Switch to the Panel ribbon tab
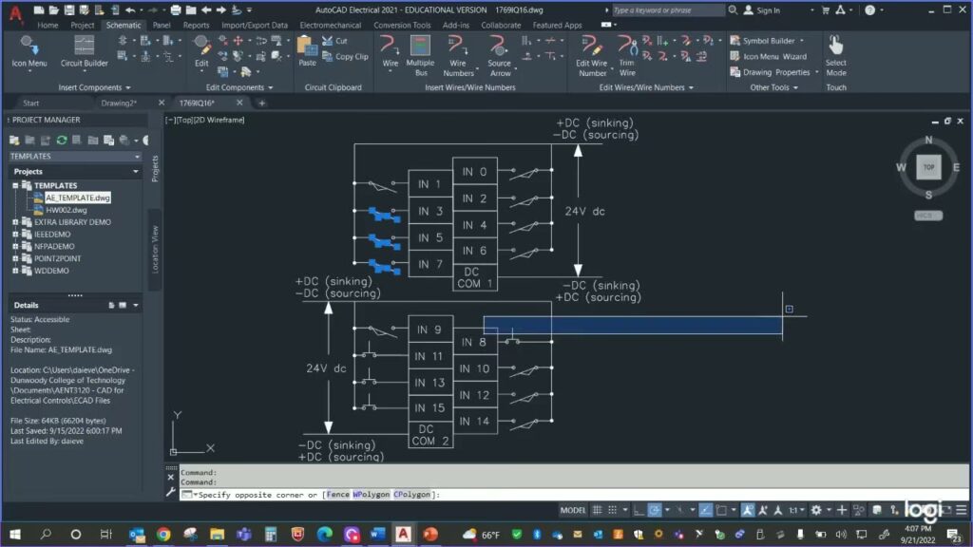 point(162,26)
